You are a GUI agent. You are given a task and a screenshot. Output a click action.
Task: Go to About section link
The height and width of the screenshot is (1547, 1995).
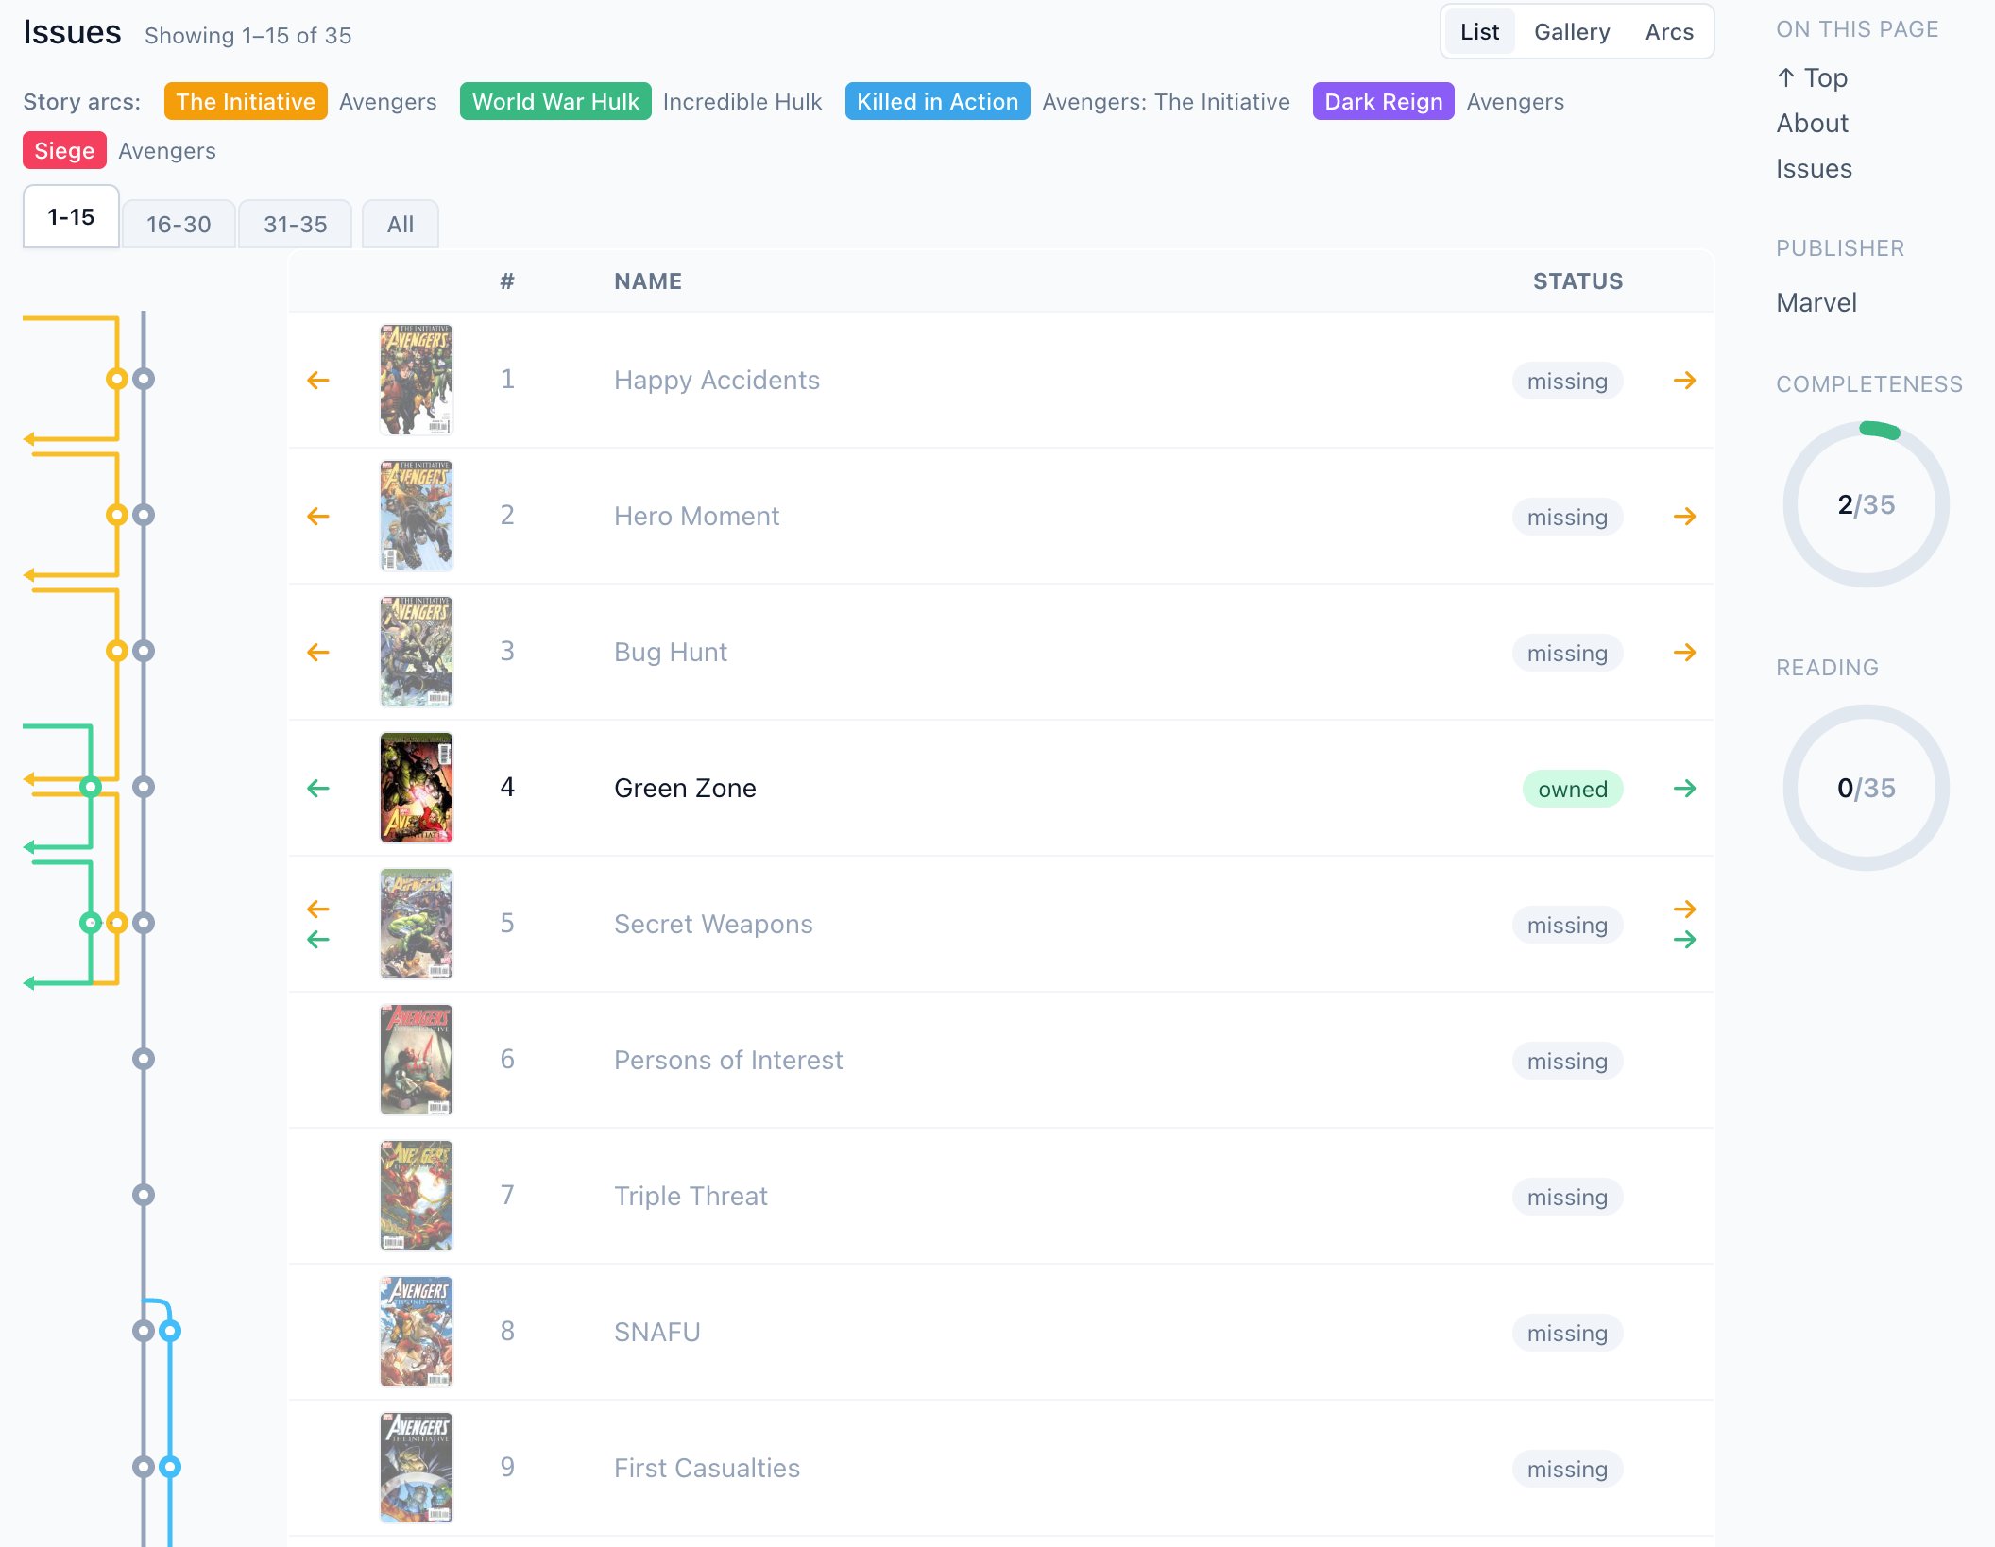1812,123
